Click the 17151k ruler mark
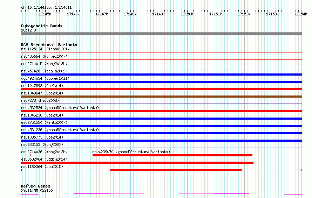This screenshot has width=312, height=198. (216, 14)
